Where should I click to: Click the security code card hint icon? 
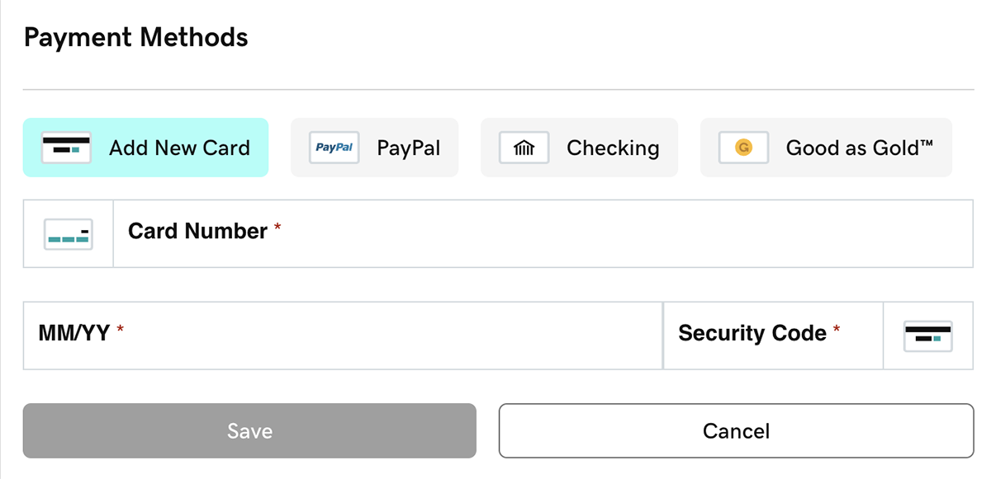[x=928, y=336]
